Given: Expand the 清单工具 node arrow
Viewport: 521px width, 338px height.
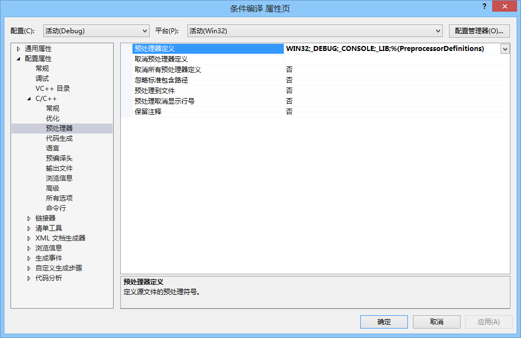Looking at the screenshot, I should [29, 228].
